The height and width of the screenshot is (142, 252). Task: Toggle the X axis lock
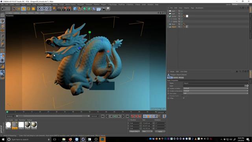click(x=39, y=9)
